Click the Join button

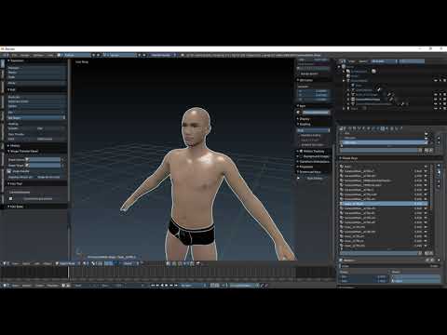click(x=36, y=113)
